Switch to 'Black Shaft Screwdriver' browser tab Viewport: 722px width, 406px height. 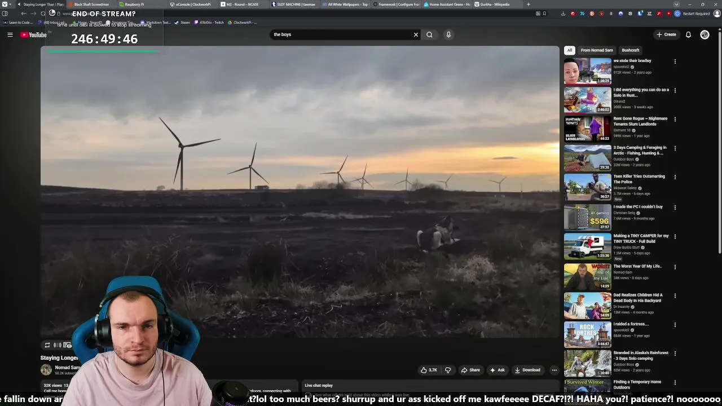pyautogui.click(x=92, y=5)
